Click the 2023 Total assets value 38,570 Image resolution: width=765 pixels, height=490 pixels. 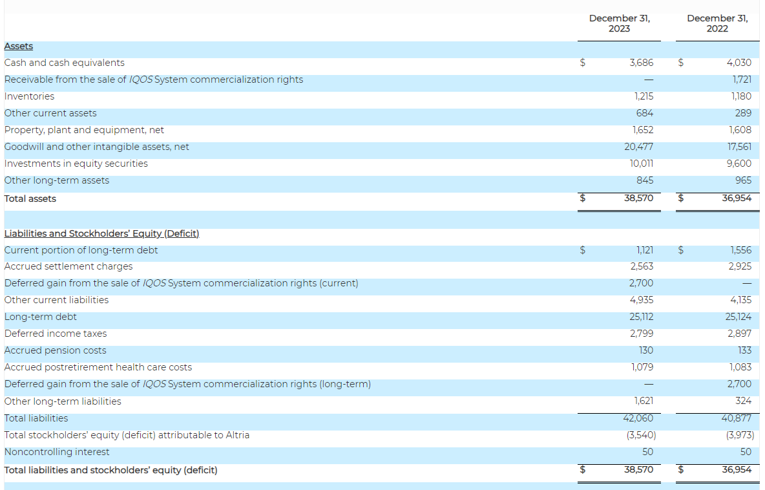pyautogui.click(x=638, y=198)
